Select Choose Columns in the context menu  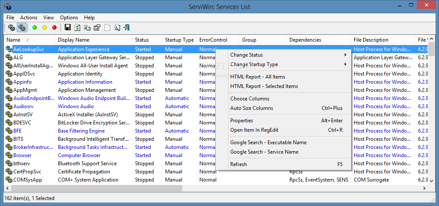coord(283,99)
